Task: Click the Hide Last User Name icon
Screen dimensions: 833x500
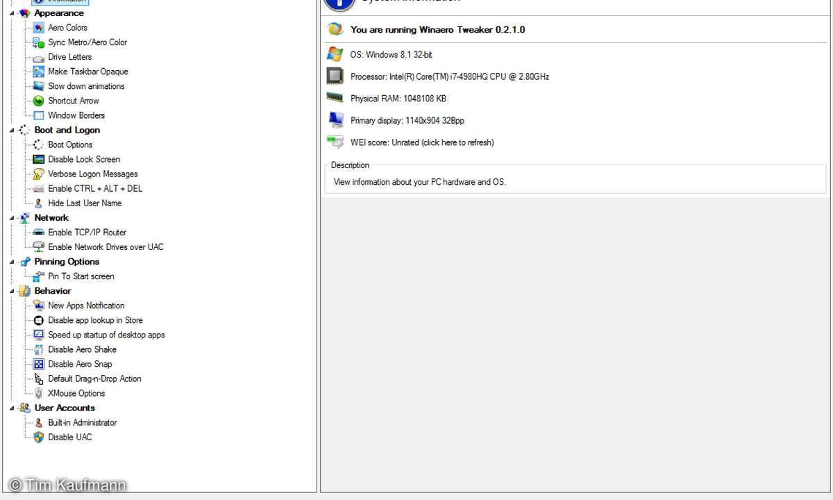Action: 39,203
